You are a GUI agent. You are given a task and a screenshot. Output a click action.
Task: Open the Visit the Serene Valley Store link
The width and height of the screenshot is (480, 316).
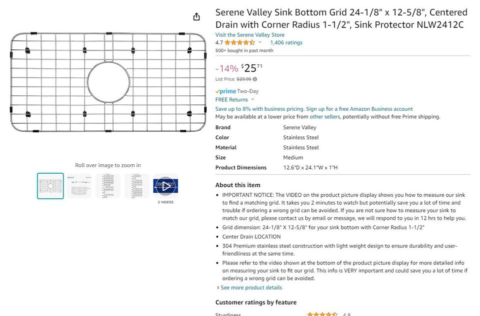(x=249, y=34)
